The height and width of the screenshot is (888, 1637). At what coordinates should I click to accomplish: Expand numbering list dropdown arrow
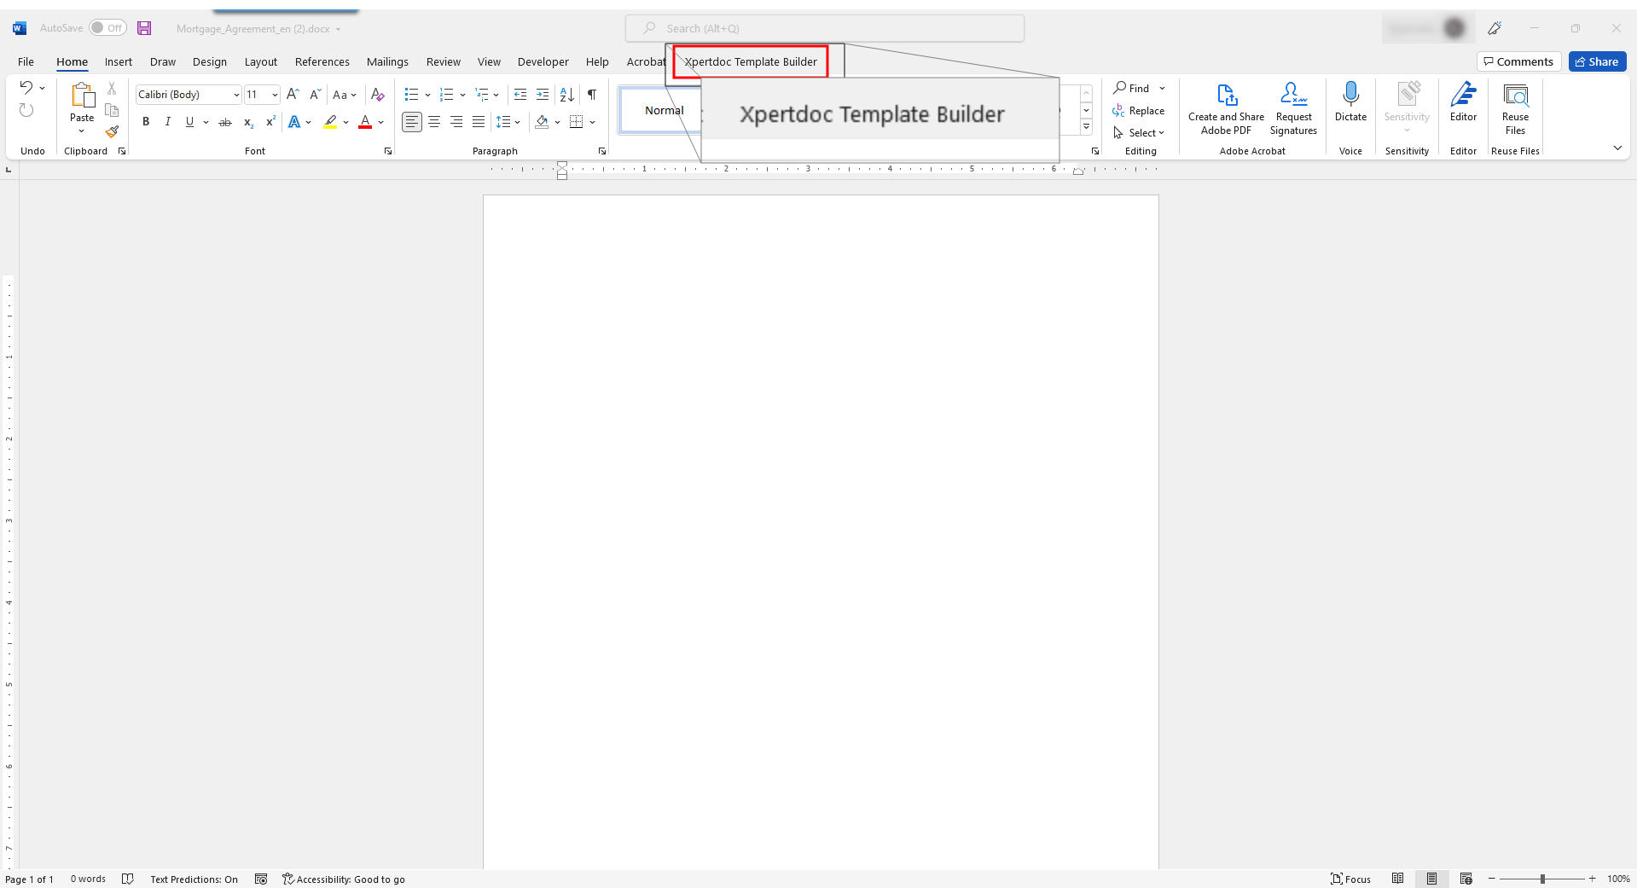(x=462, y=95)
